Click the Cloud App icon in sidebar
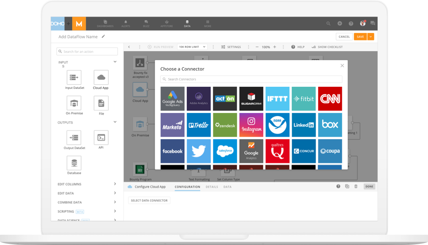This screenshot has width=428, height=245. tap(101, 77)
